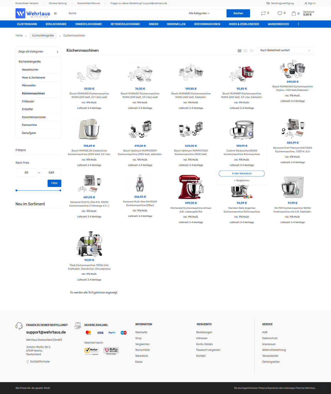Open the Alle Kategorien search dropdown
Screen dimensions: 331x394
click(x=199, y=13)
